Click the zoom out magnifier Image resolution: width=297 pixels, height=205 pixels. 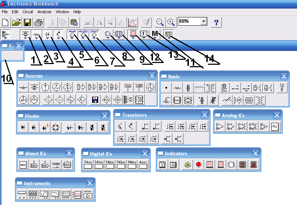[x=160, y=22]
